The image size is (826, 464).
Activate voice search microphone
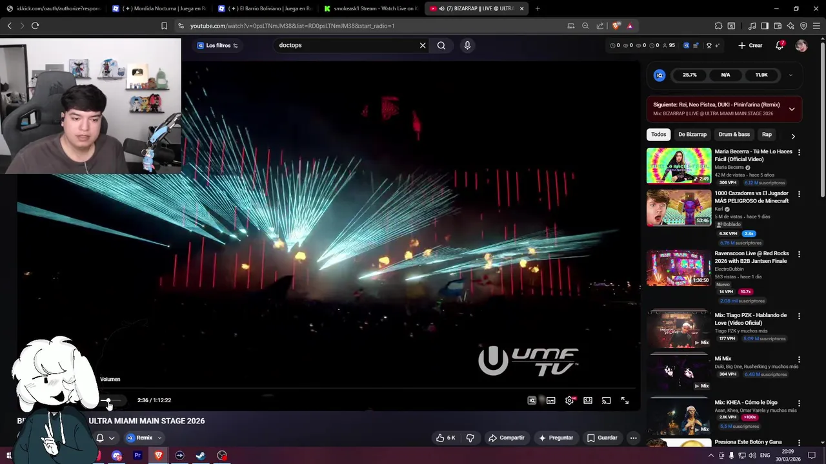pyautogui.click(x=467, y=45)
